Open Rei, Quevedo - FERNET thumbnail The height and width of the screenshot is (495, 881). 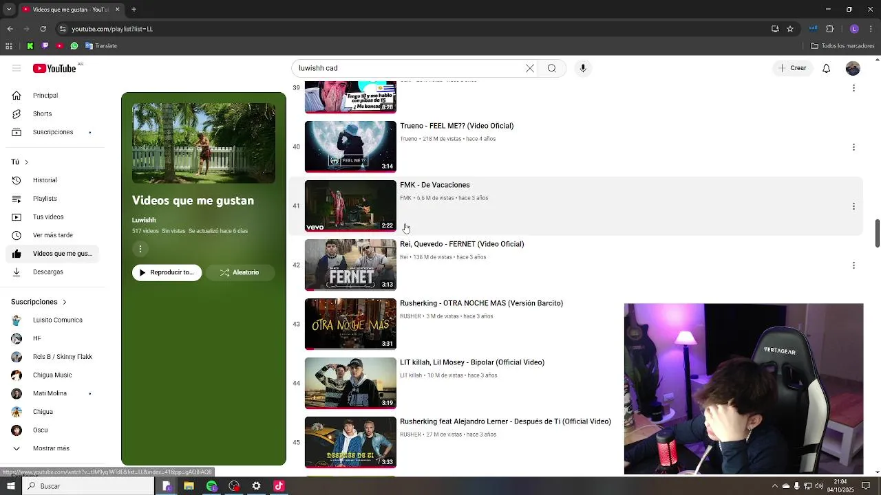click(x=350, y=265)
